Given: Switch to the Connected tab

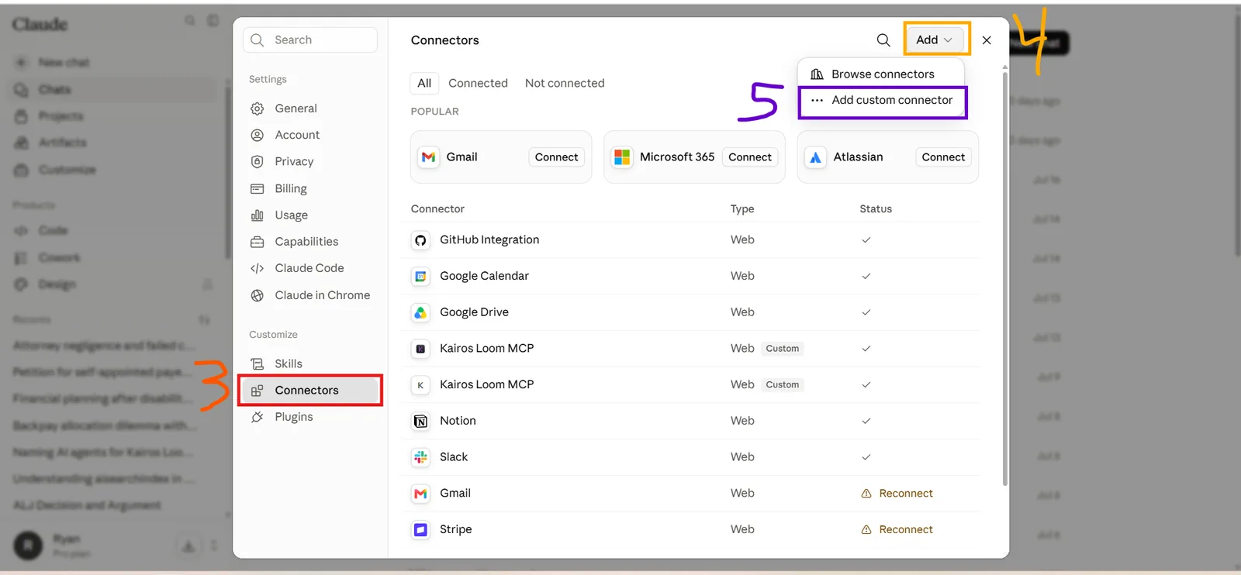Looking at the screenshot, I should [478, 83].
